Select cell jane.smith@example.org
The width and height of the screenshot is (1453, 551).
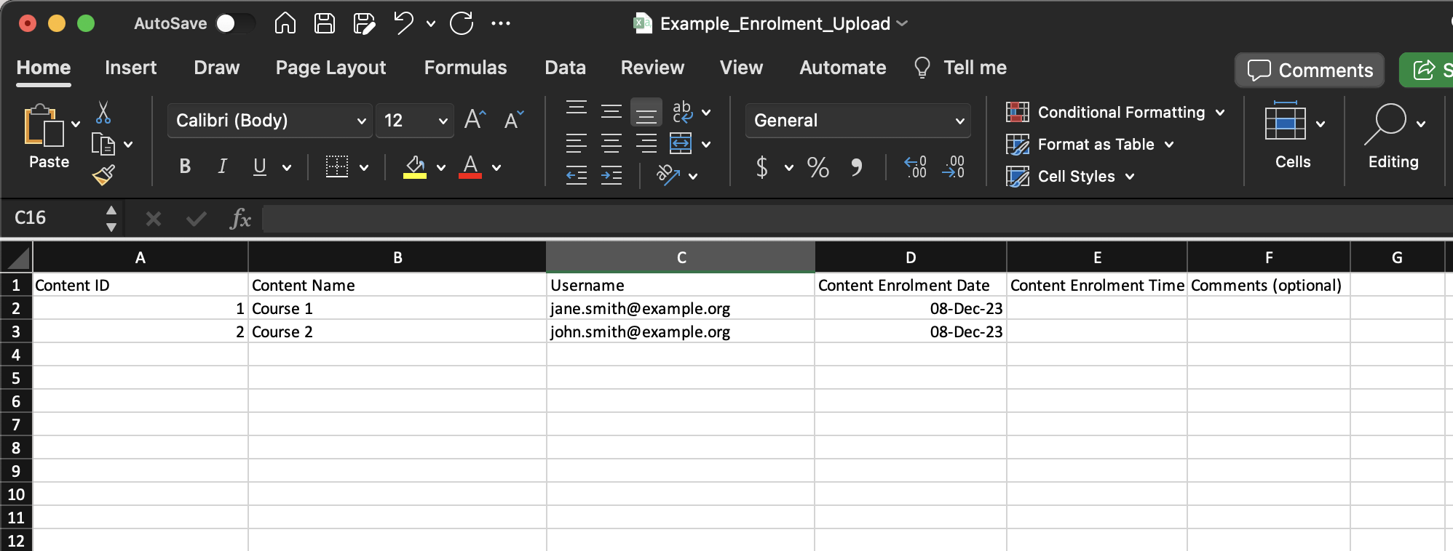click(x=680, y=308)
